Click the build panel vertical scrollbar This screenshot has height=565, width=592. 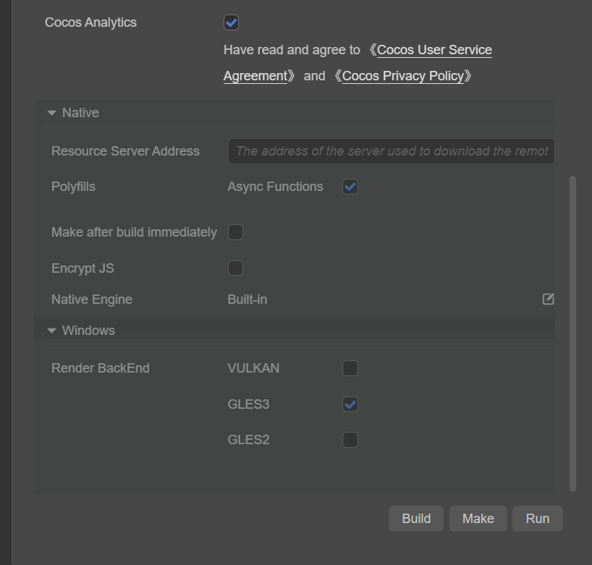tap(573, 333)
